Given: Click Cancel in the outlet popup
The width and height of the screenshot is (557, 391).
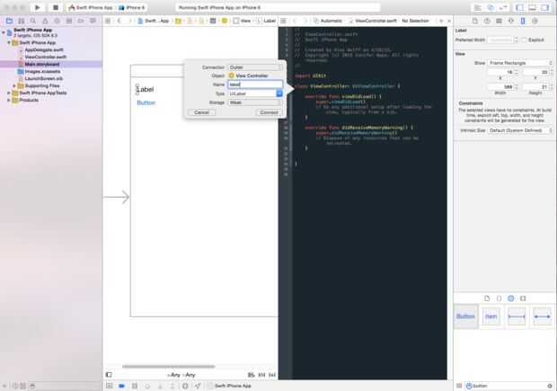Looking at the screenshot, I should (201, 112).
